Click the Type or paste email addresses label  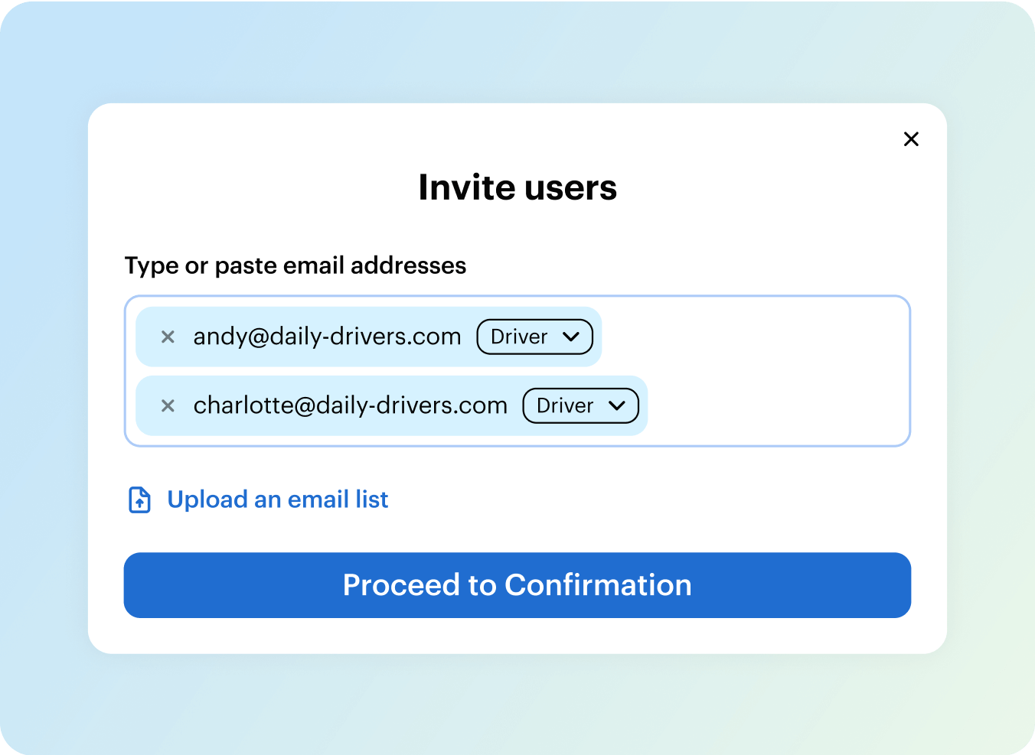(x=295, y=265)
